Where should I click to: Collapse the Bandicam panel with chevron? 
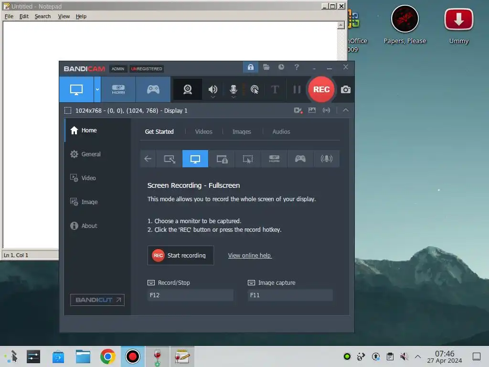point(346,110)
